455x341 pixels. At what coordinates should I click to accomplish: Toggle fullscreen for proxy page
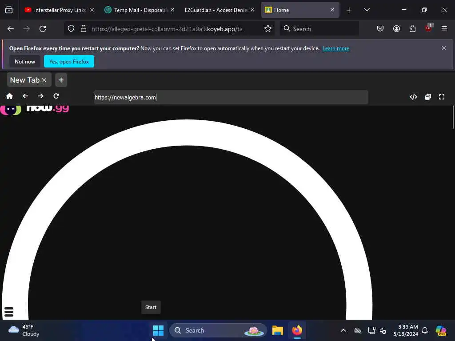(442, 97)
